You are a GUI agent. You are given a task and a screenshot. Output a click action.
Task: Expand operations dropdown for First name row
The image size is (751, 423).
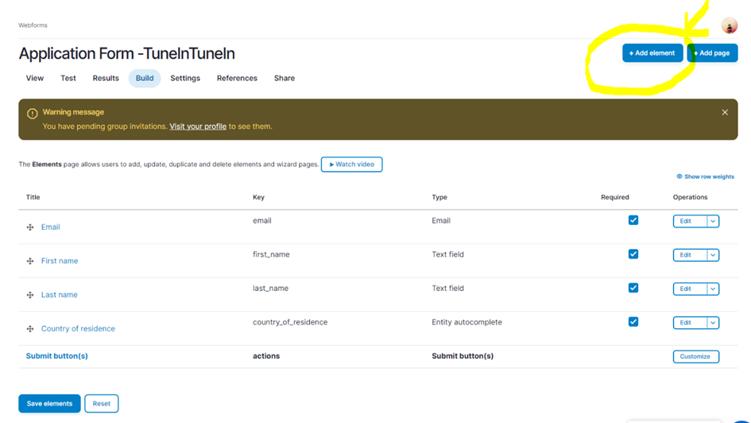pyautogui.click(x=713, y=255)
